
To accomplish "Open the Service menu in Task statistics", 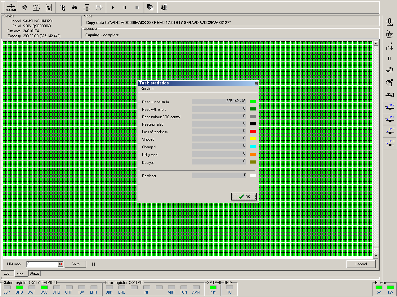I will 147,89.
